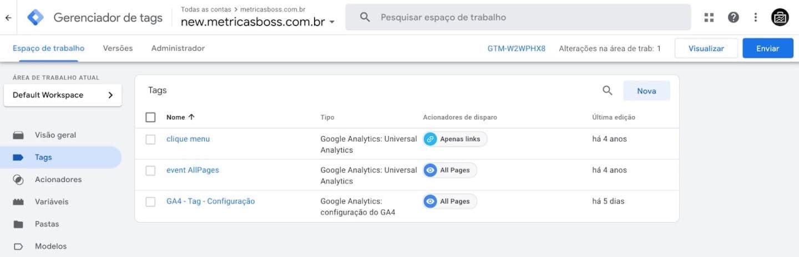Expand the Default Workspace selector
The width and height of the screenshot is (799, 257).
point(63,95)
